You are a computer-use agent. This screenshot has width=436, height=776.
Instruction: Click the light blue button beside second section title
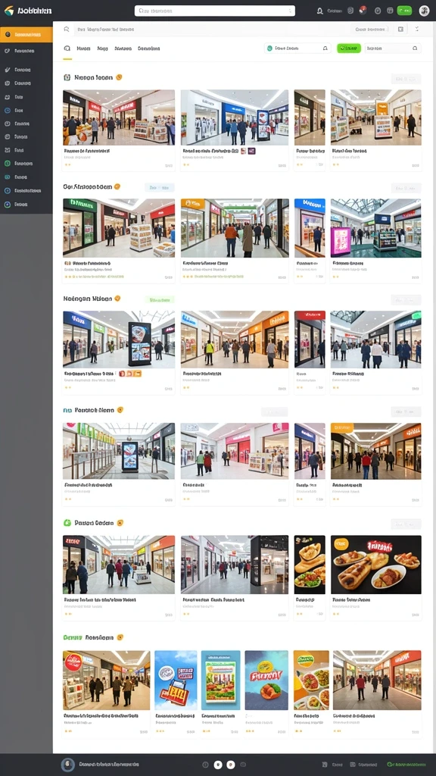[159, 188]
